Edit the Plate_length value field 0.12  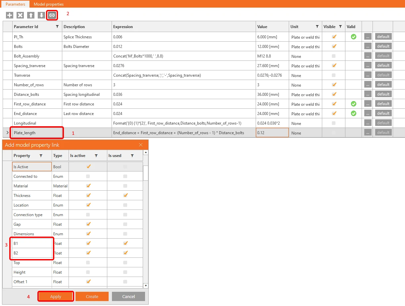click(x=272, y=133)
